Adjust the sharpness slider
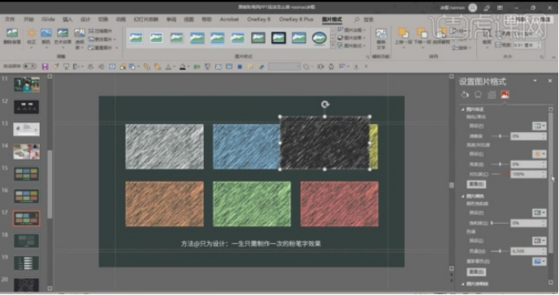The image size is (559, 295). tap(500, 136)
